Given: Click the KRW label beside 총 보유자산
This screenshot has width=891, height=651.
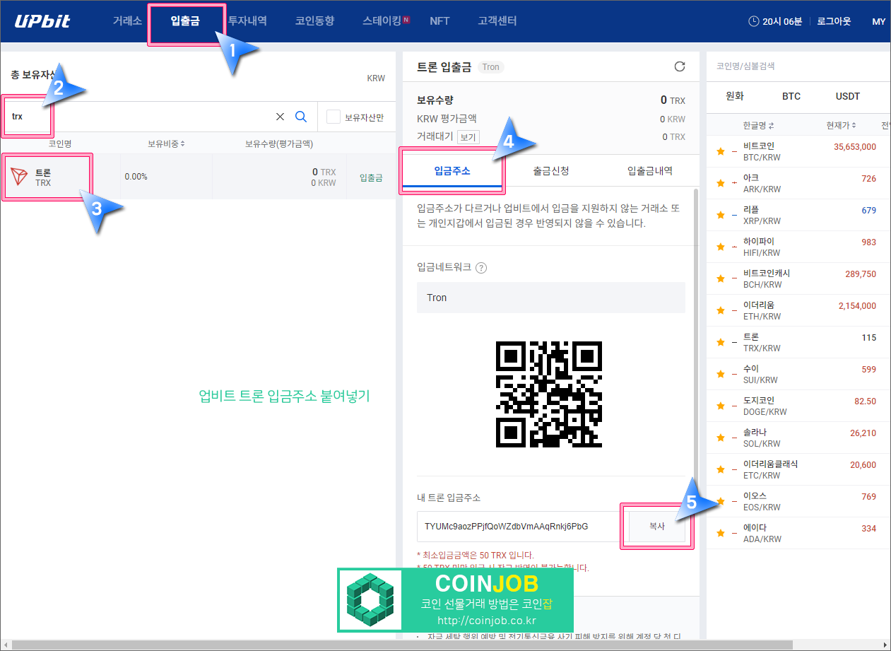Looking at the screenshot, I should point(376,78).
